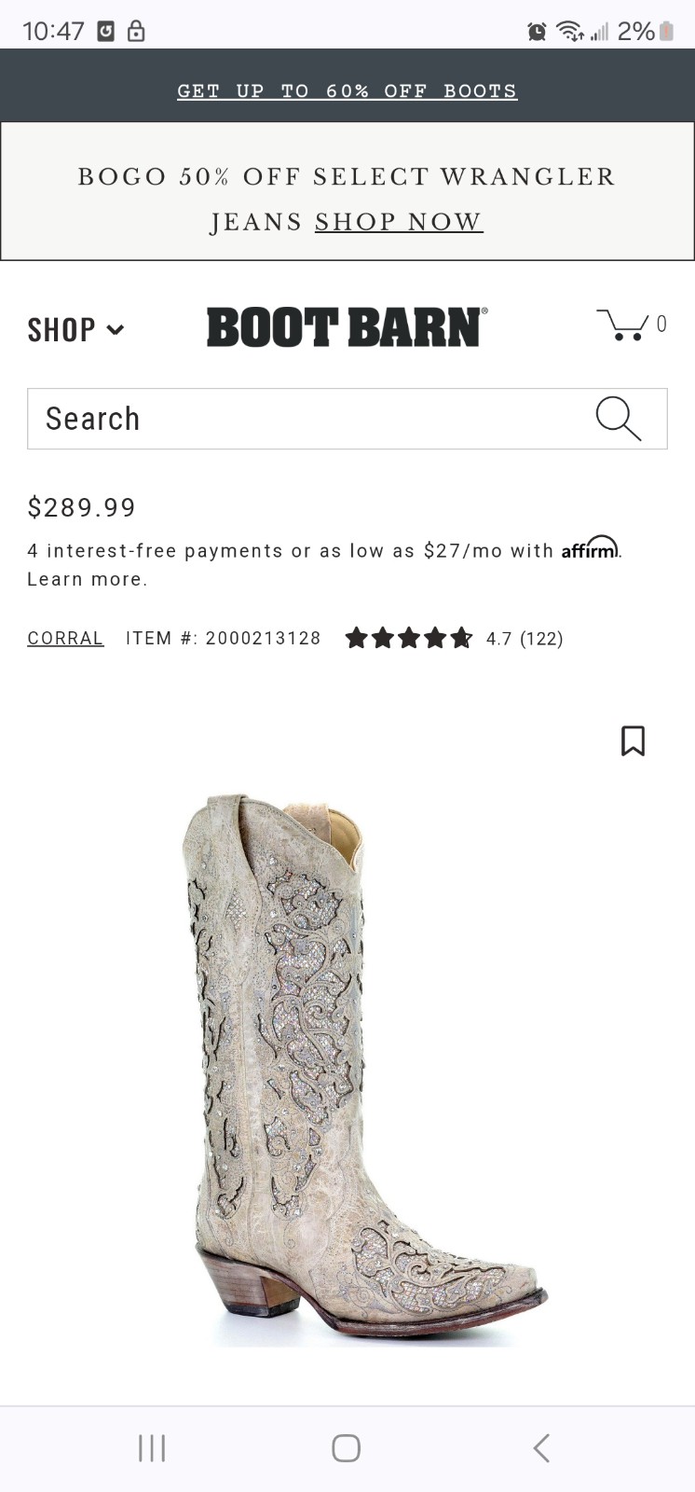
Task: Open the CORRAL brand link
Action: point(65,639)
